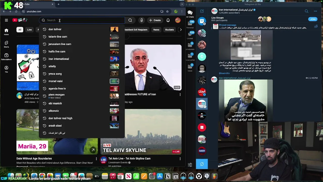Open the YouTube account avatar menu
This screenshot has height=182, width=323.
point(178,20)
